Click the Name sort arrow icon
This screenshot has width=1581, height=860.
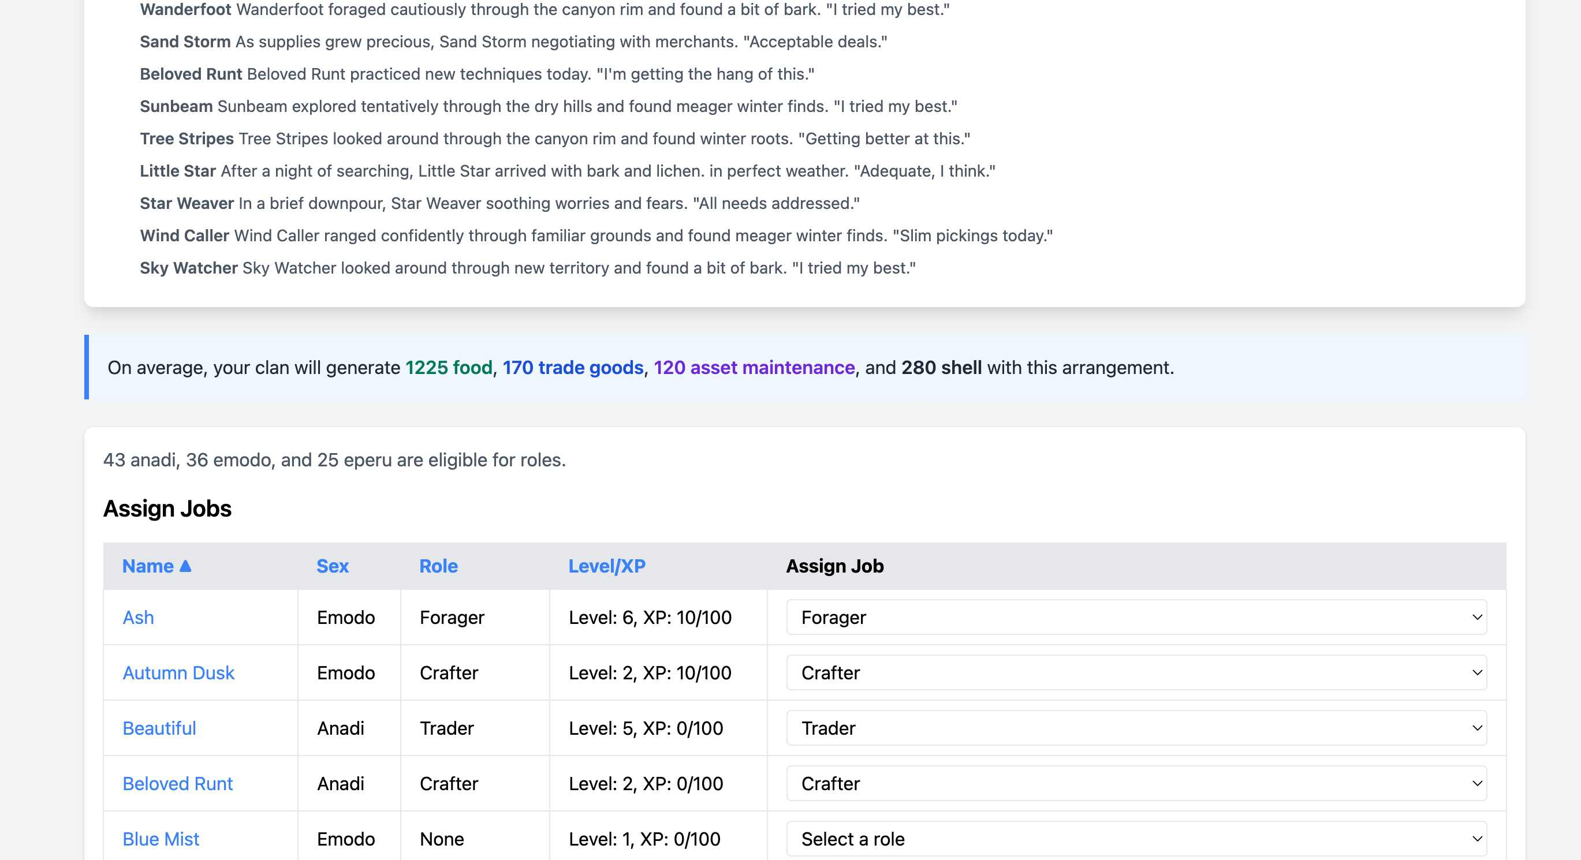pyautogui.click(x=185, y=566)
